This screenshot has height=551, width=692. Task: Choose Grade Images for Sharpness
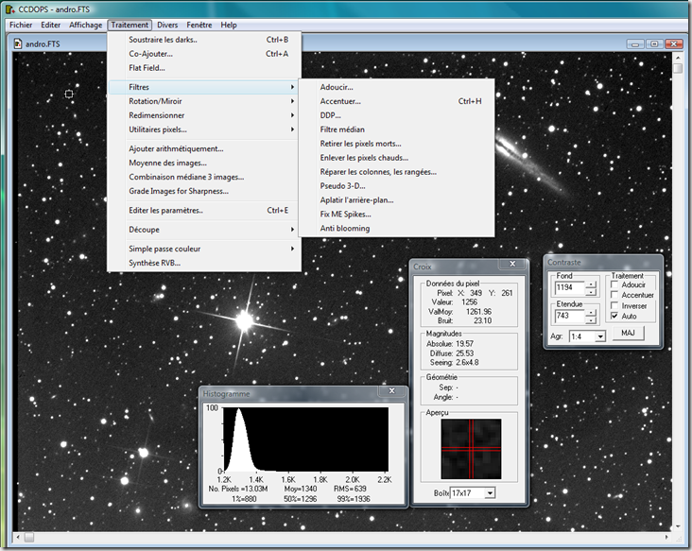click(205, 191)
